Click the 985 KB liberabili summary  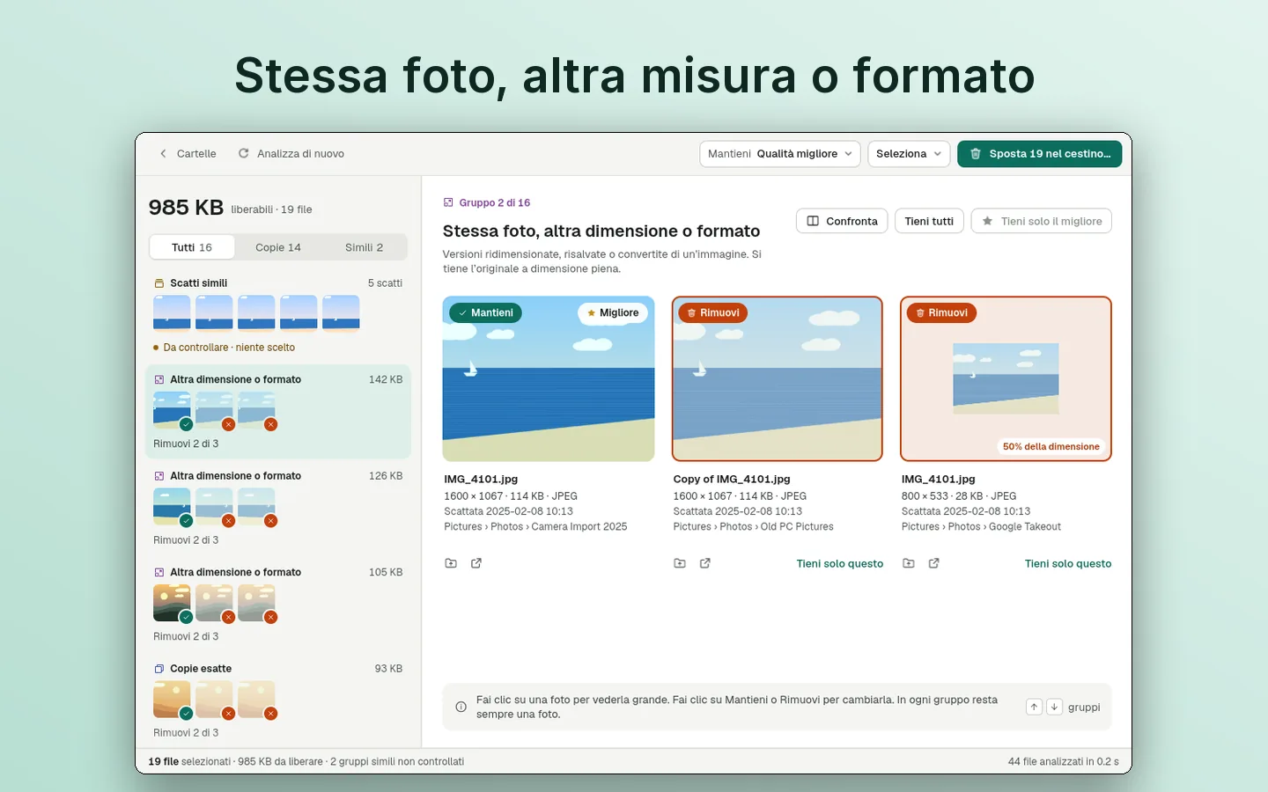(x=231, y=208)
